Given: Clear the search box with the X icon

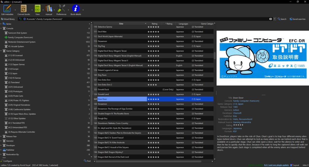Looking at the screenshot, I should pyautogui.click(x=271, y=19).
